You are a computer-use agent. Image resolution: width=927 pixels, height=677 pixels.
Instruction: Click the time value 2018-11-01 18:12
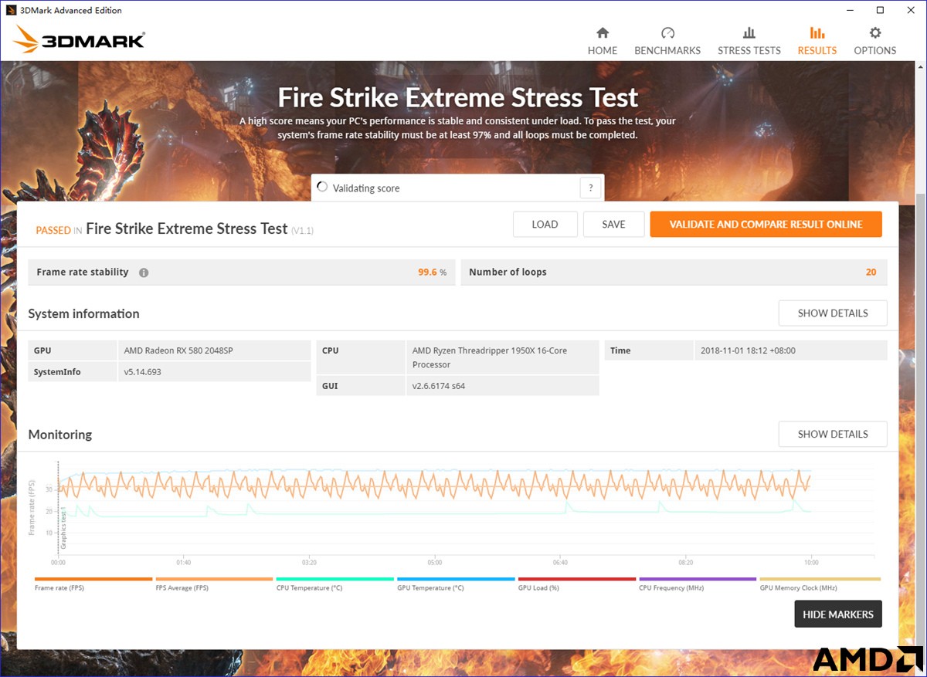tap(748, 350)
